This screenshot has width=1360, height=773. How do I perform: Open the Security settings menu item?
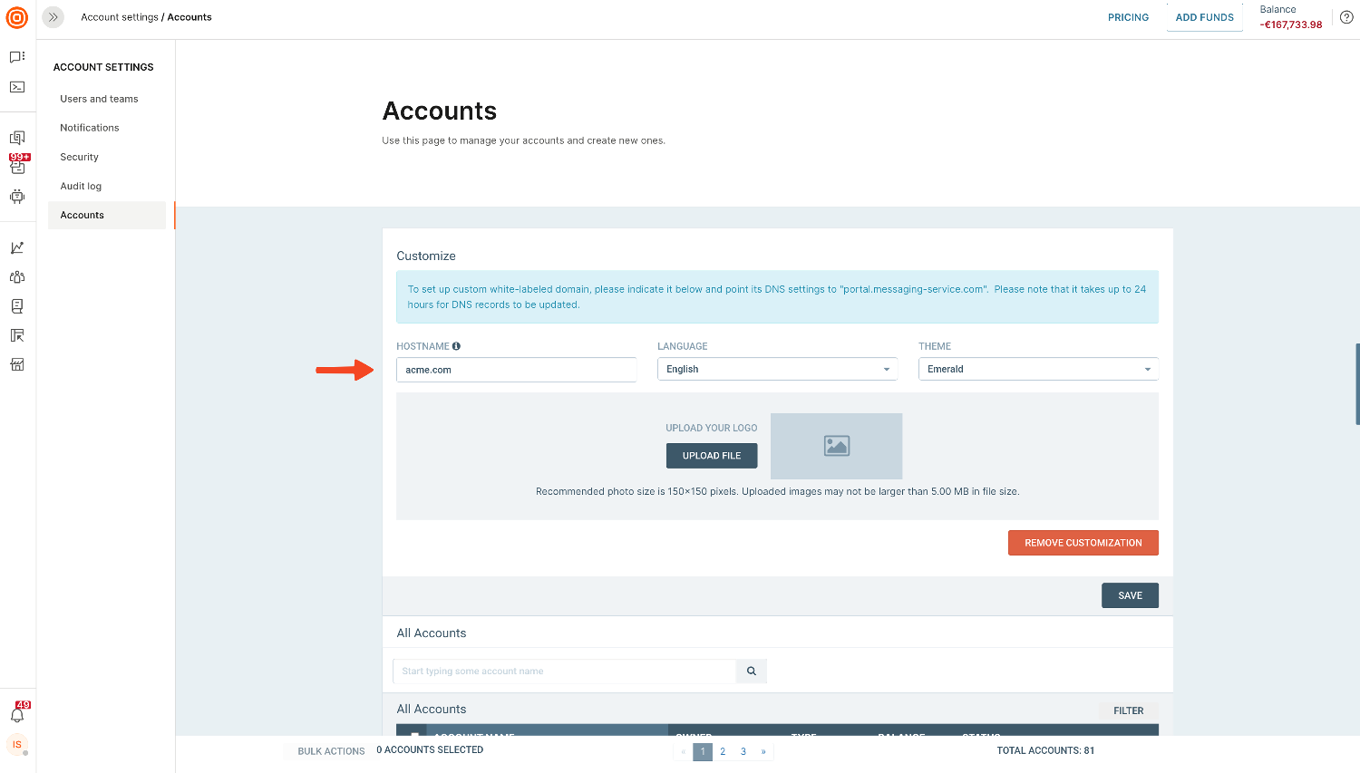[x=80, y=157]
